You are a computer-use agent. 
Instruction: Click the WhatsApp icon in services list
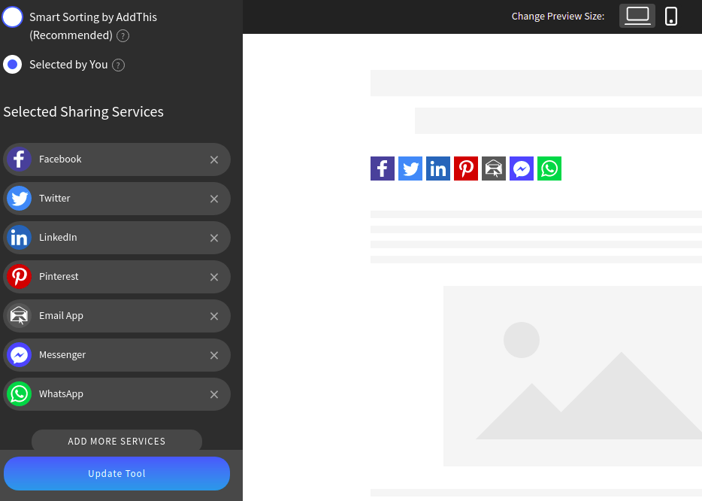(x=20, y=394)
